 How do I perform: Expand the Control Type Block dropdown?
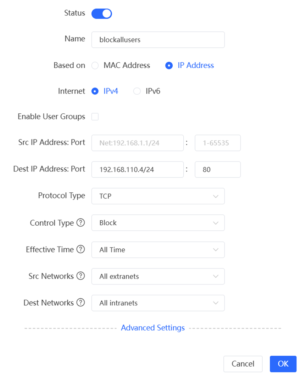[x=158, y=223]
